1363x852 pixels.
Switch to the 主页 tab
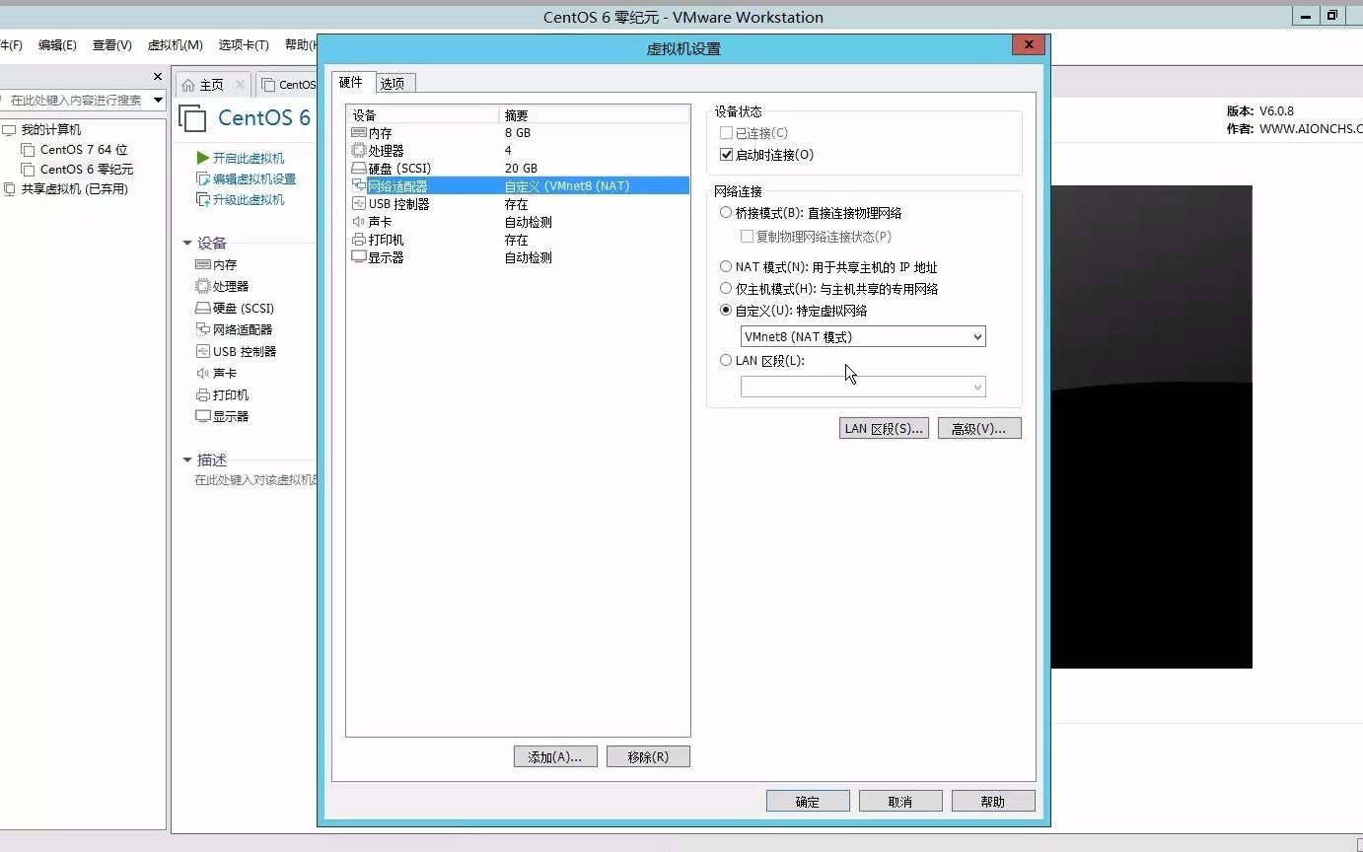(212, 85)
